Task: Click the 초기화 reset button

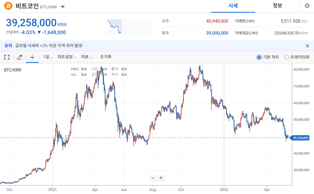Action: (105, 57)
